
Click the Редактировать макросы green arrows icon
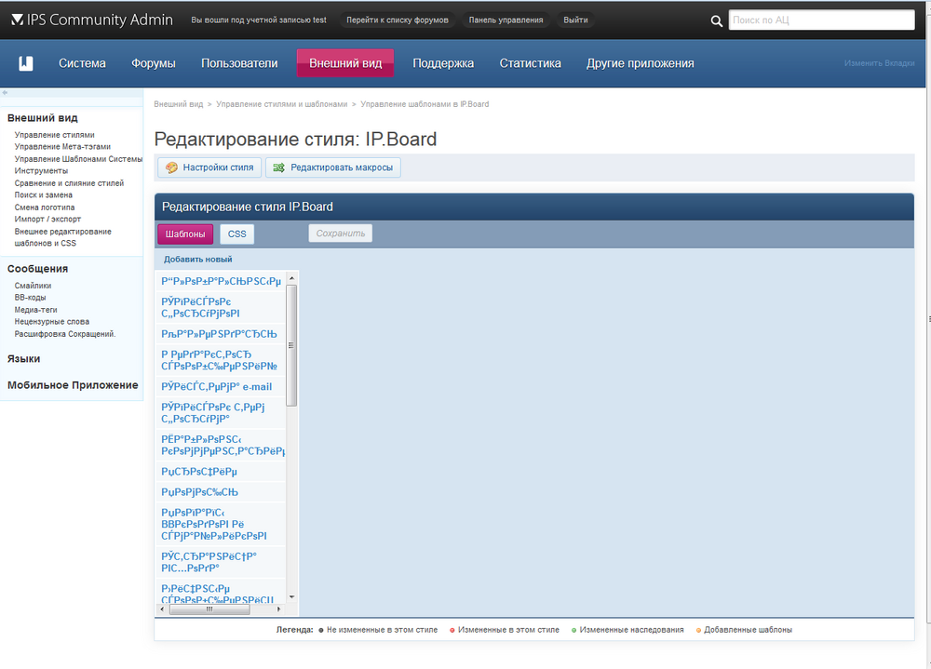[x=278, y=167]
